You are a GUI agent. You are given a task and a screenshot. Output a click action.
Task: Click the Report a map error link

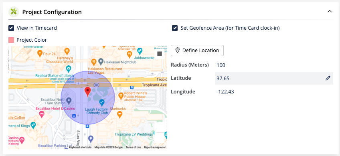pos(155,147)
